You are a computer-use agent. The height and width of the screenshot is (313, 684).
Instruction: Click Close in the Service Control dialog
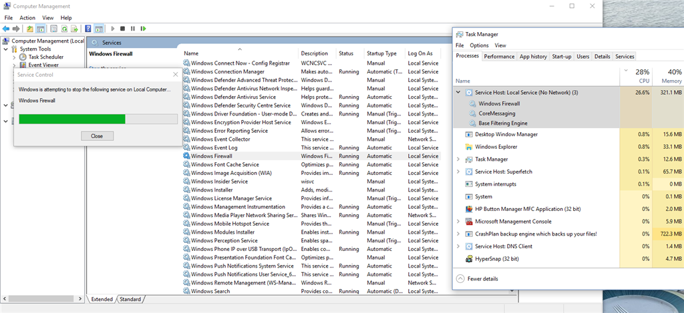pyautogui.click(x=98, y=136)
